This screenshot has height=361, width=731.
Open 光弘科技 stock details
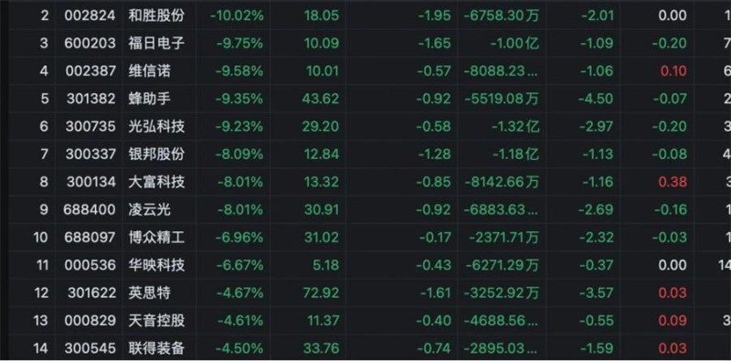click(156, 126)
